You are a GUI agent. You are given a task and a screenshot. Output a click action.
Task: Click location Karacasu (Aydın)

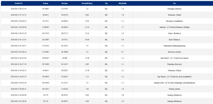[x=175, y=52]
